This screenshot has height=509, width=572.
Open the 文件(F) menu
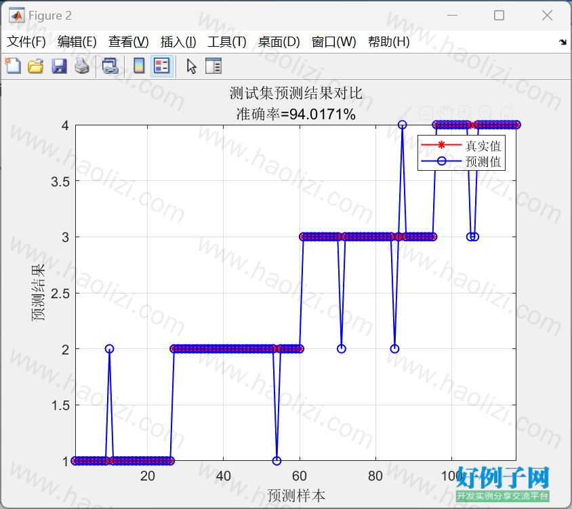(26, 42)
